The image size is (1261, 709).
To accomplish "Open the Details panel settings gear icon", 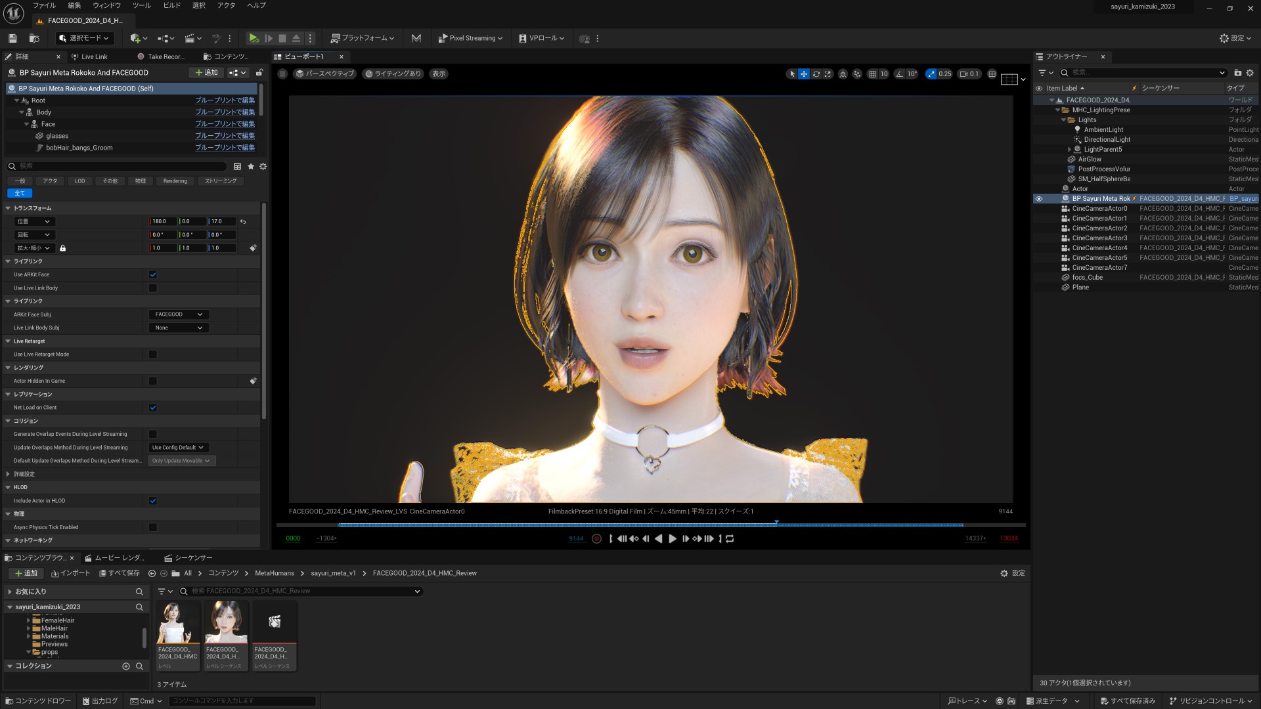I will (x=263, y=166).
